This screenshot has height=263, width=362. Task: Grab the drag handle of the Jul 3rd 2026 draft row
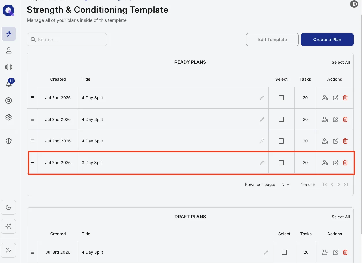coord(32,252)
